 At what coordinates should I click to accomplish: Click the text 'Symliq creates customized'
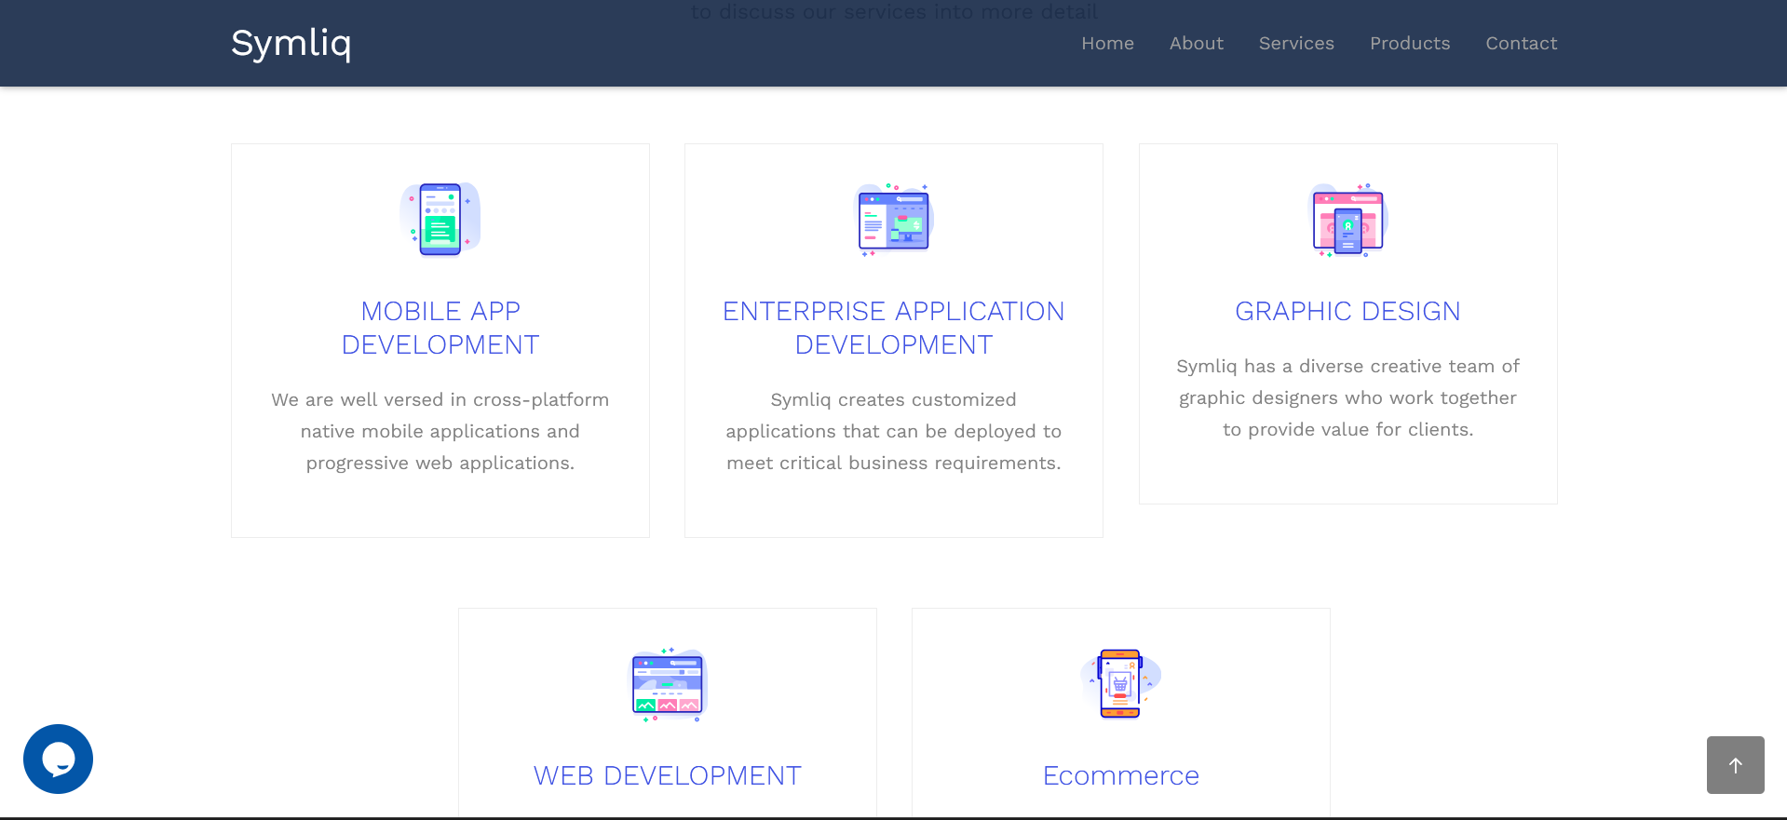tap(894, 399)
